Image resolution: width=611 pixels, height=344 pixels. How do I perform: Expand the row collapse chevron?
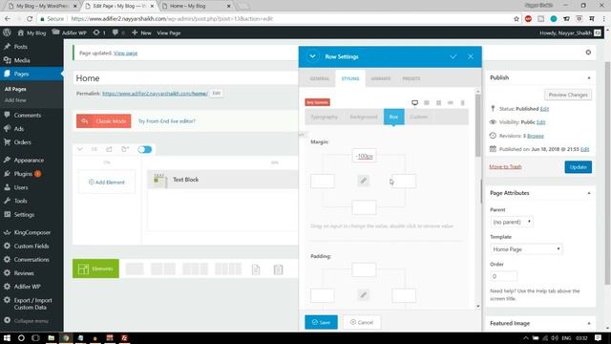pos(80,149)
